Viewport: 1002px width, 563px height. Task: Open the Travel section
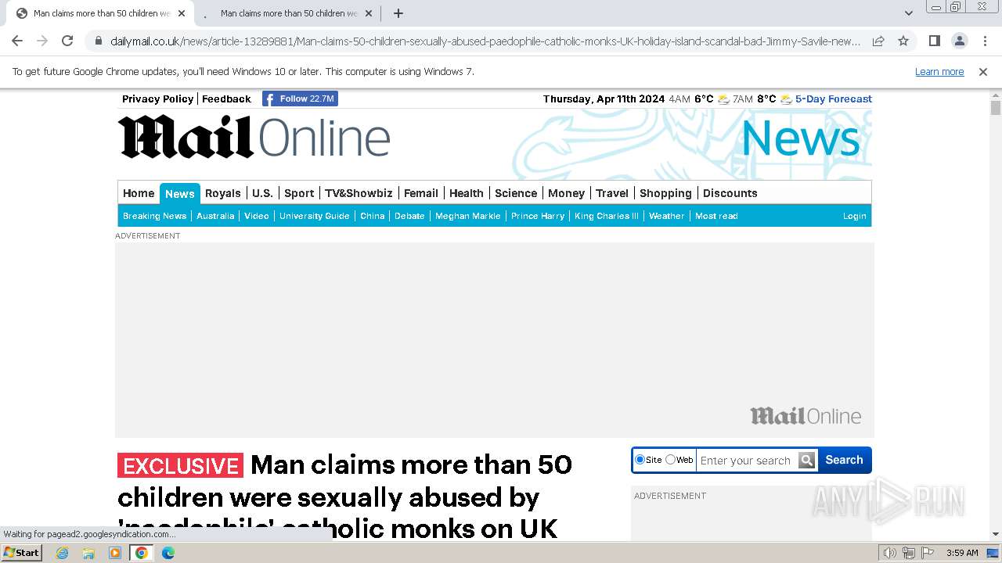coord(612,193)
